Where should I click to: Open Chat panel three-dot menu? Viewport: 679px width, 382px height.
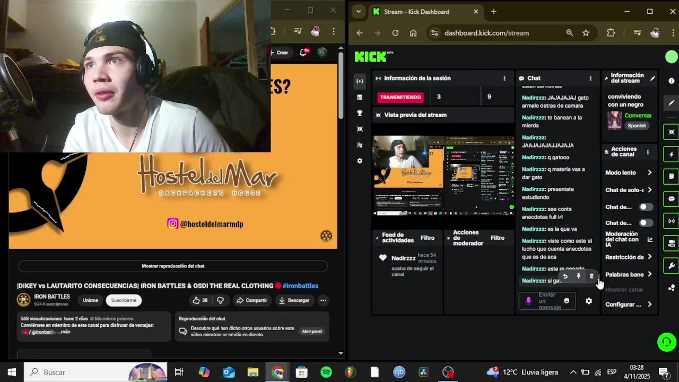click(x=590, y=78)
